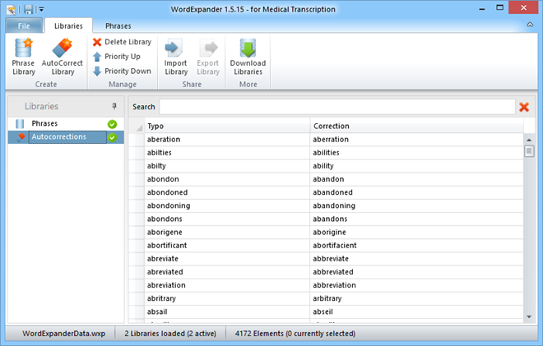Image resolution: width=543 pixels, height=346 pixels.
Task: Select the correction cell 'abandon'
Action: tap(416, 179)
